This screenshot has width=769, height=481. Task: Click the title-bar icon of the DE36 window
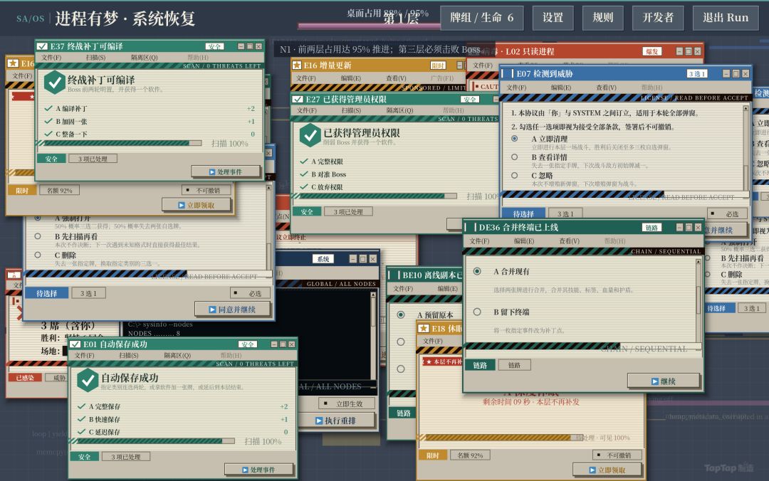pos(471,228)
